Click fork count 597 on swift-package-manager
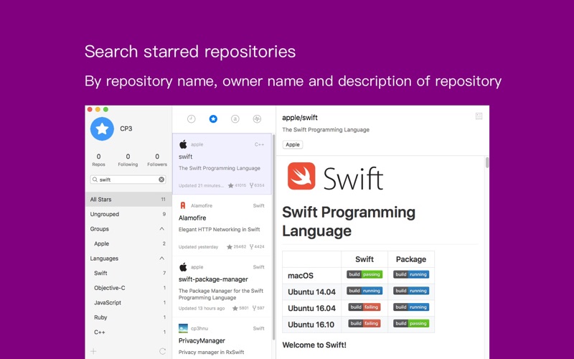The height and width of the screenshot is (359, 574). (258, 308)
